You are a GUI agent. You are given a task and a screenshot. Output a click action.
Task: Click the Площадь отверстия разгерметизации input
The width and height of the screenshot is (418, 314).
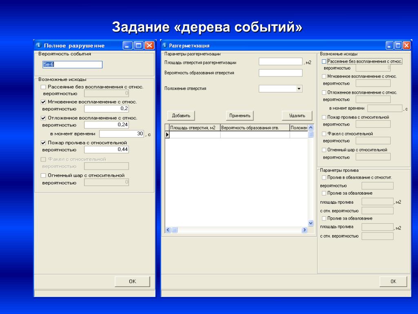tap(280, 62)
